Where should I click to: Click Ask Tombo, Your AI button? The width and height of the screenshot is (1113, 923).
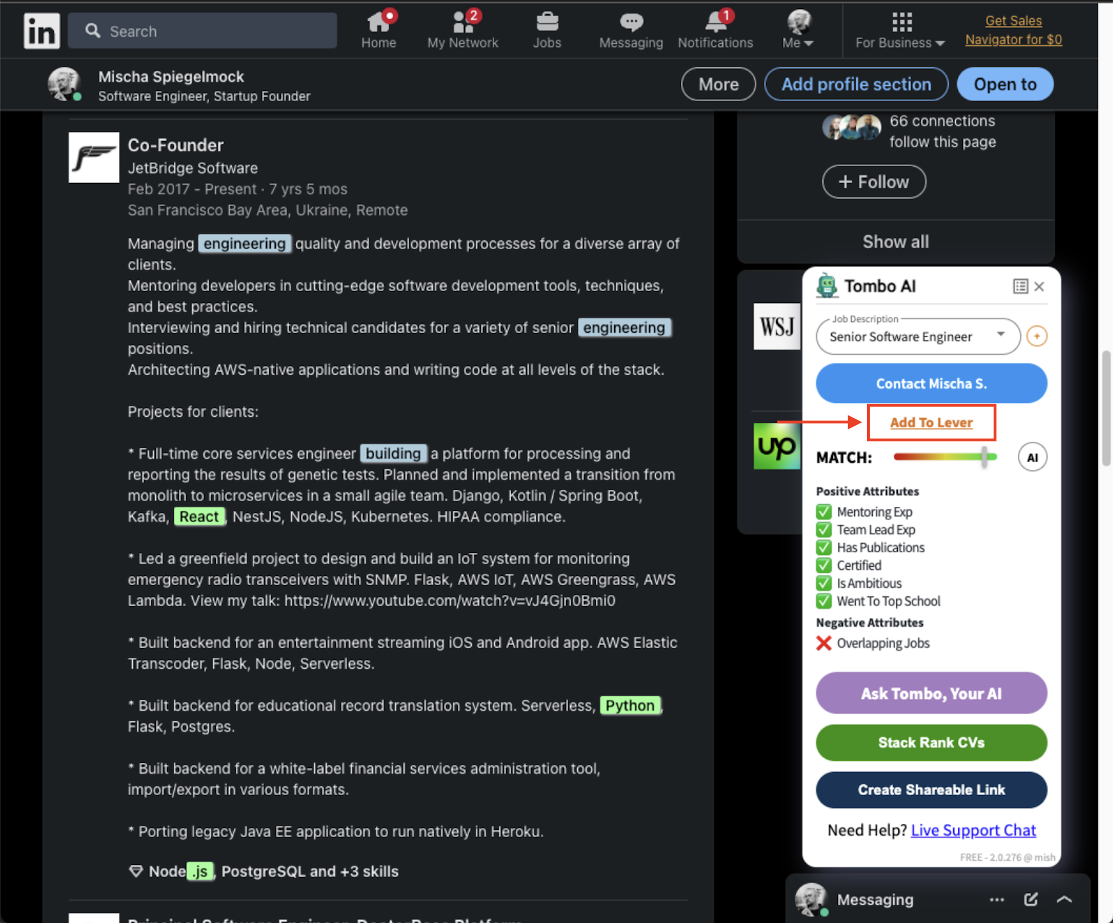click(x=931, y=693)
